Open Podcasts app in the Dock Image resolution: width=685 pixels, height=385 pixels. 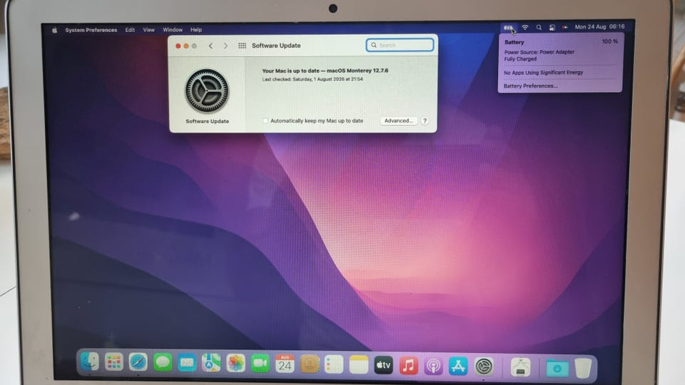point(433,366)
